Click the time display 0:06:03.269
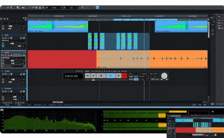Screen dimensions: 224x138 [71, 76]
